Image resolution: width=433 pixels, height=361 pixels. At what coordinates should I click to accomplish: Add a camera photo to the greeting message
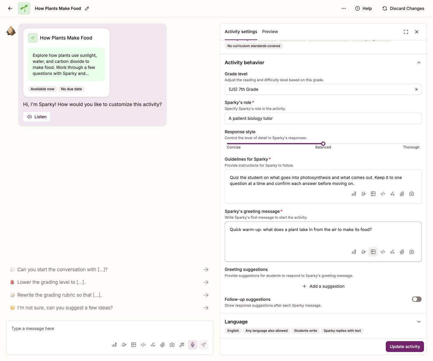coord(412,252)
